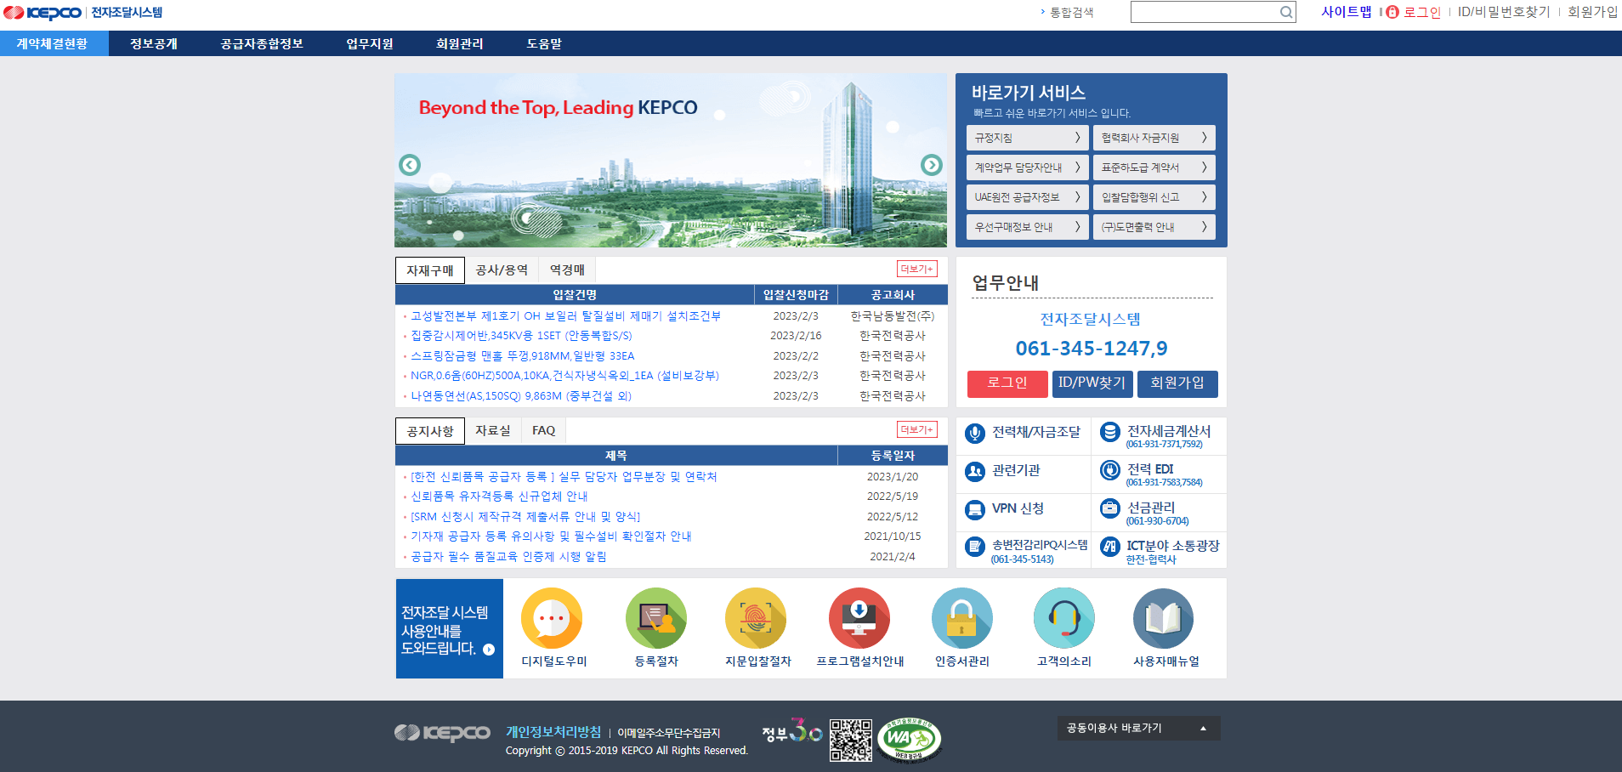Open the 인증서관리 padlock icon

962,618
